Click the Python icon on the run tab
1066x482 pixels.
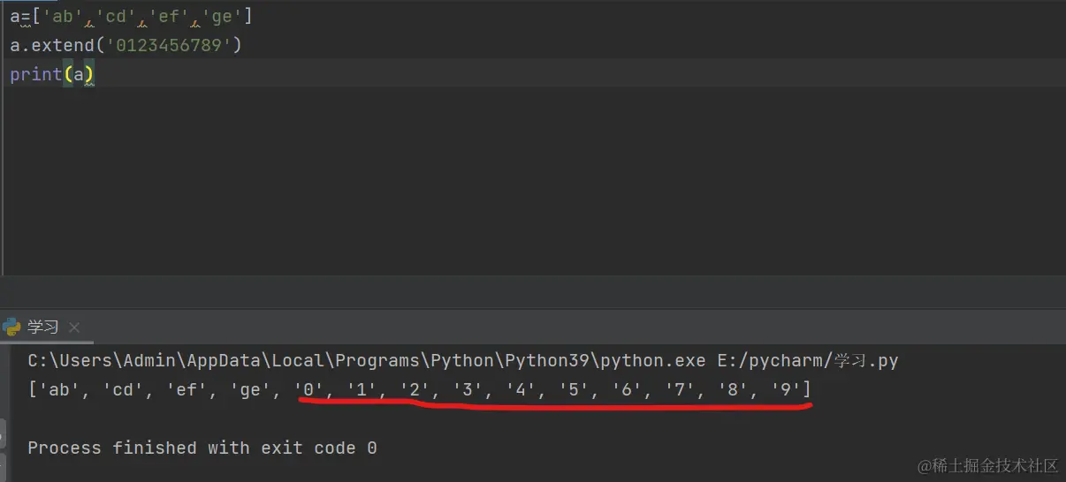click(x=11, y=327)
